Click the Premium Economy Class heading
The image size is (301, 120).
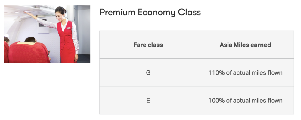pos(150,12)
